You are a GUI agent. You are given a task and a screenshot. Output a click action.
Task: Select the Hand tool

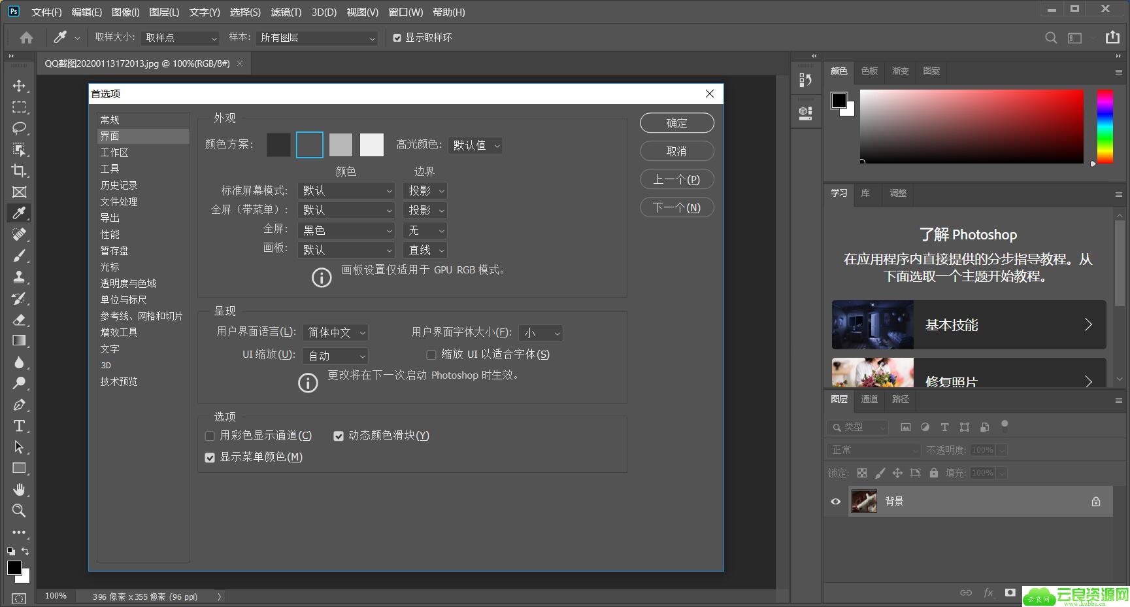pos(19,489)
